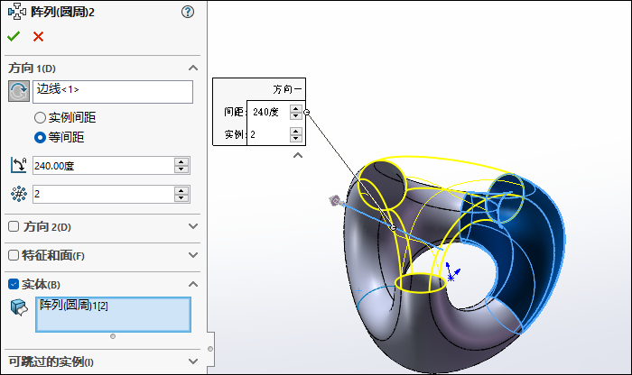The height and width of the screenshot is (375, 632).
Task: Expand the 特征和面(F) section chevron
Action: 193,255
